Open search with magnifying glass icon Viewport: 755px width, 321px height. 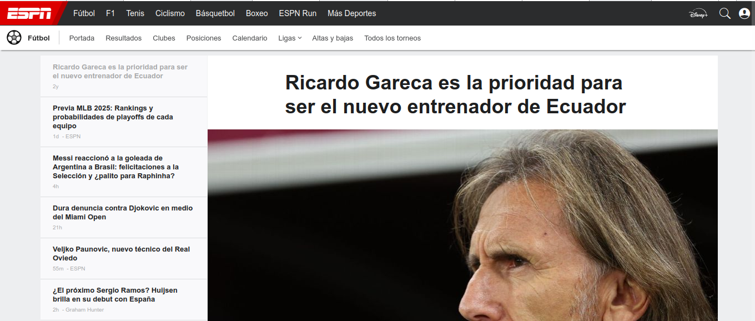(724, 13)
